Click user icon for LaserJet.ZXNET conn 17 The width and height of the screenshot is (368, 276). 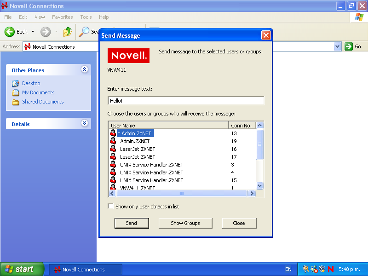click(113, 156)
